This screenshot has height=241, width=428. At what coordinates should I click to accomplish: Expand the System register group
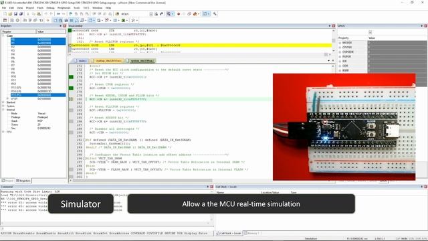tap(3, 106)
